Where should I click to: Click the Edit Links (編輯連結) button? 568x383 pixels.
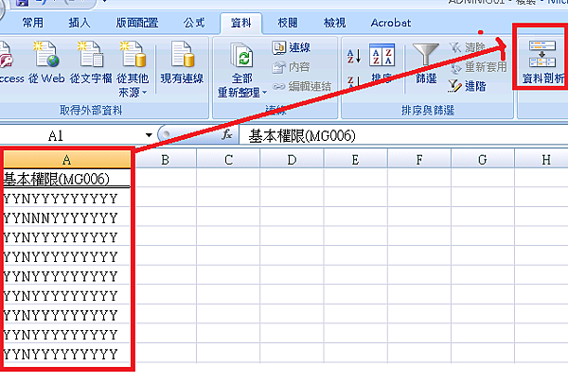point(302,86)
